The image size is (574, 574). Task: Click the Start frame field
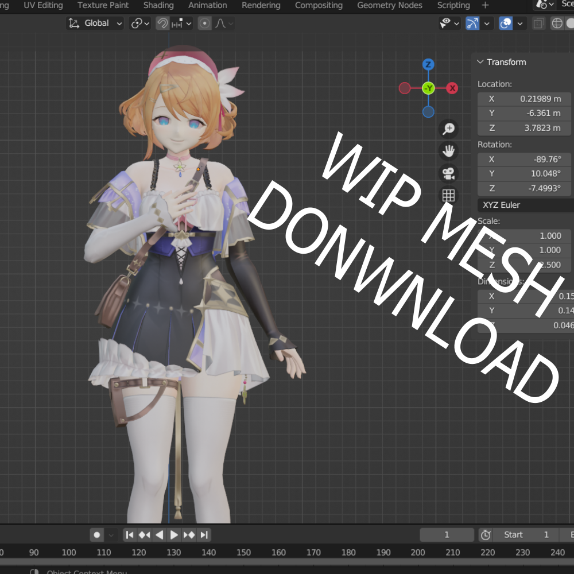(526, 535)
